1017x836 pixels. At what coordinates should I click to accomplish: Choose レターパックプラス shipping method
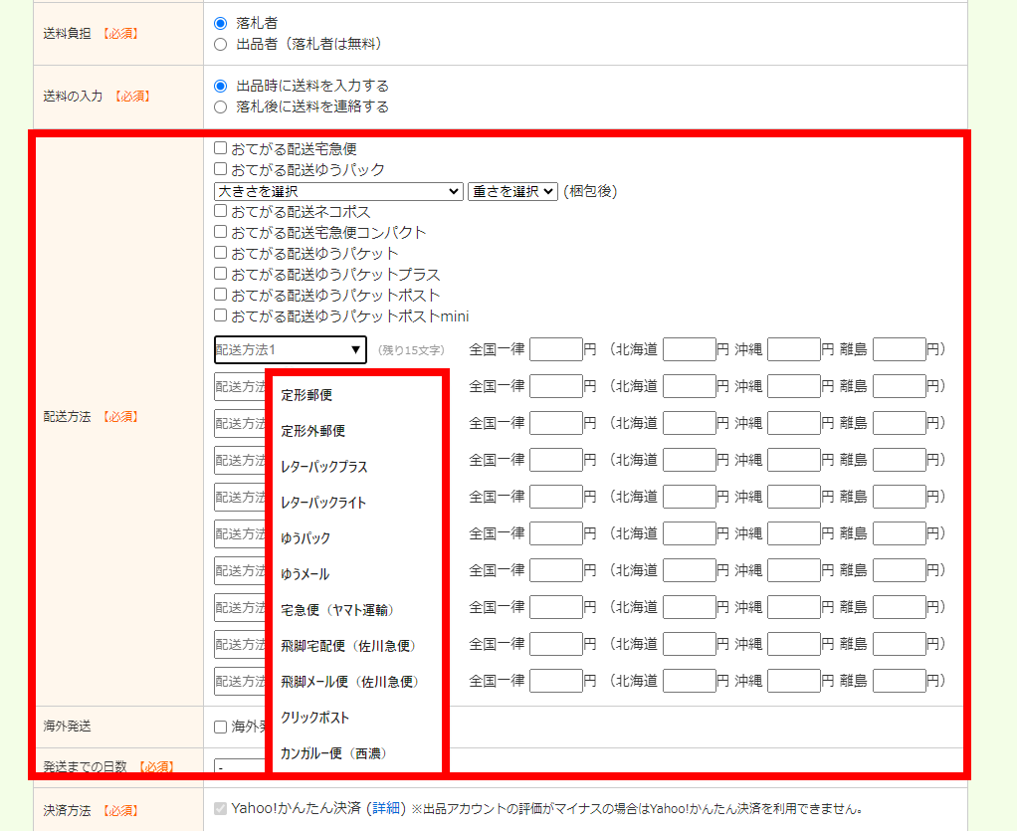pyautogui.click(x=323, y=467)
